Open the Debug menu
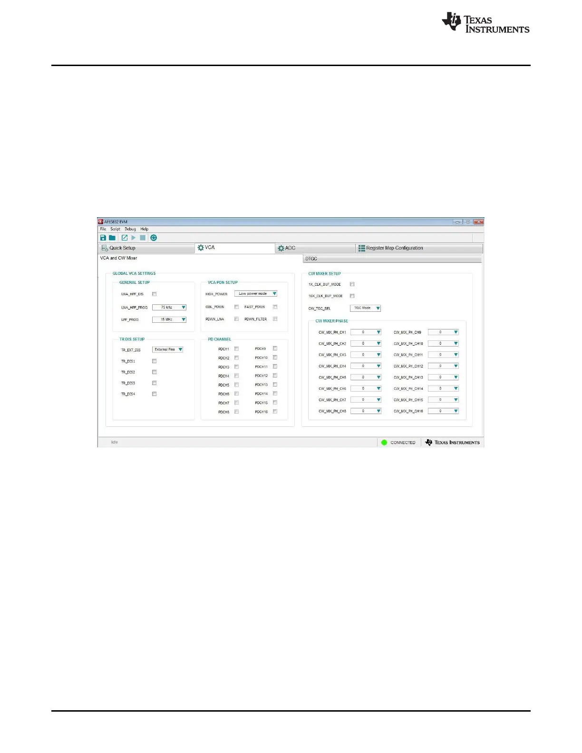 tap(130, 229)
